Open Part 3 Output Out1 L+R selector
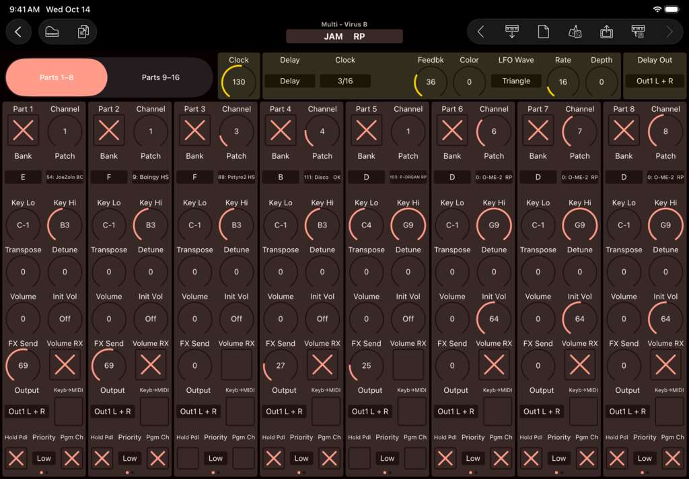This screenshot has height=479, width=689. click(198, 411)
